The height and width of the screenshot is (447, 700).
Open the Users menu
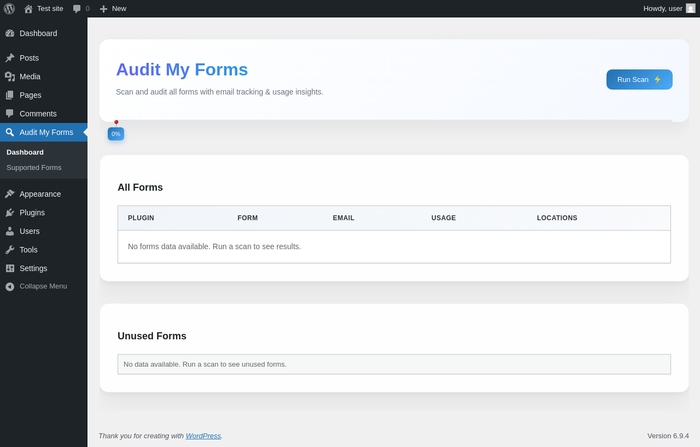coord(30,231)
